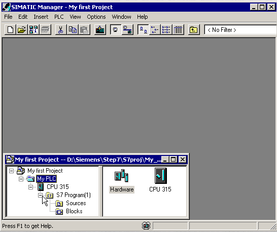The width and height of the screenshot is (277, 232).
Task: Open the Help menu
Action: 143,17
